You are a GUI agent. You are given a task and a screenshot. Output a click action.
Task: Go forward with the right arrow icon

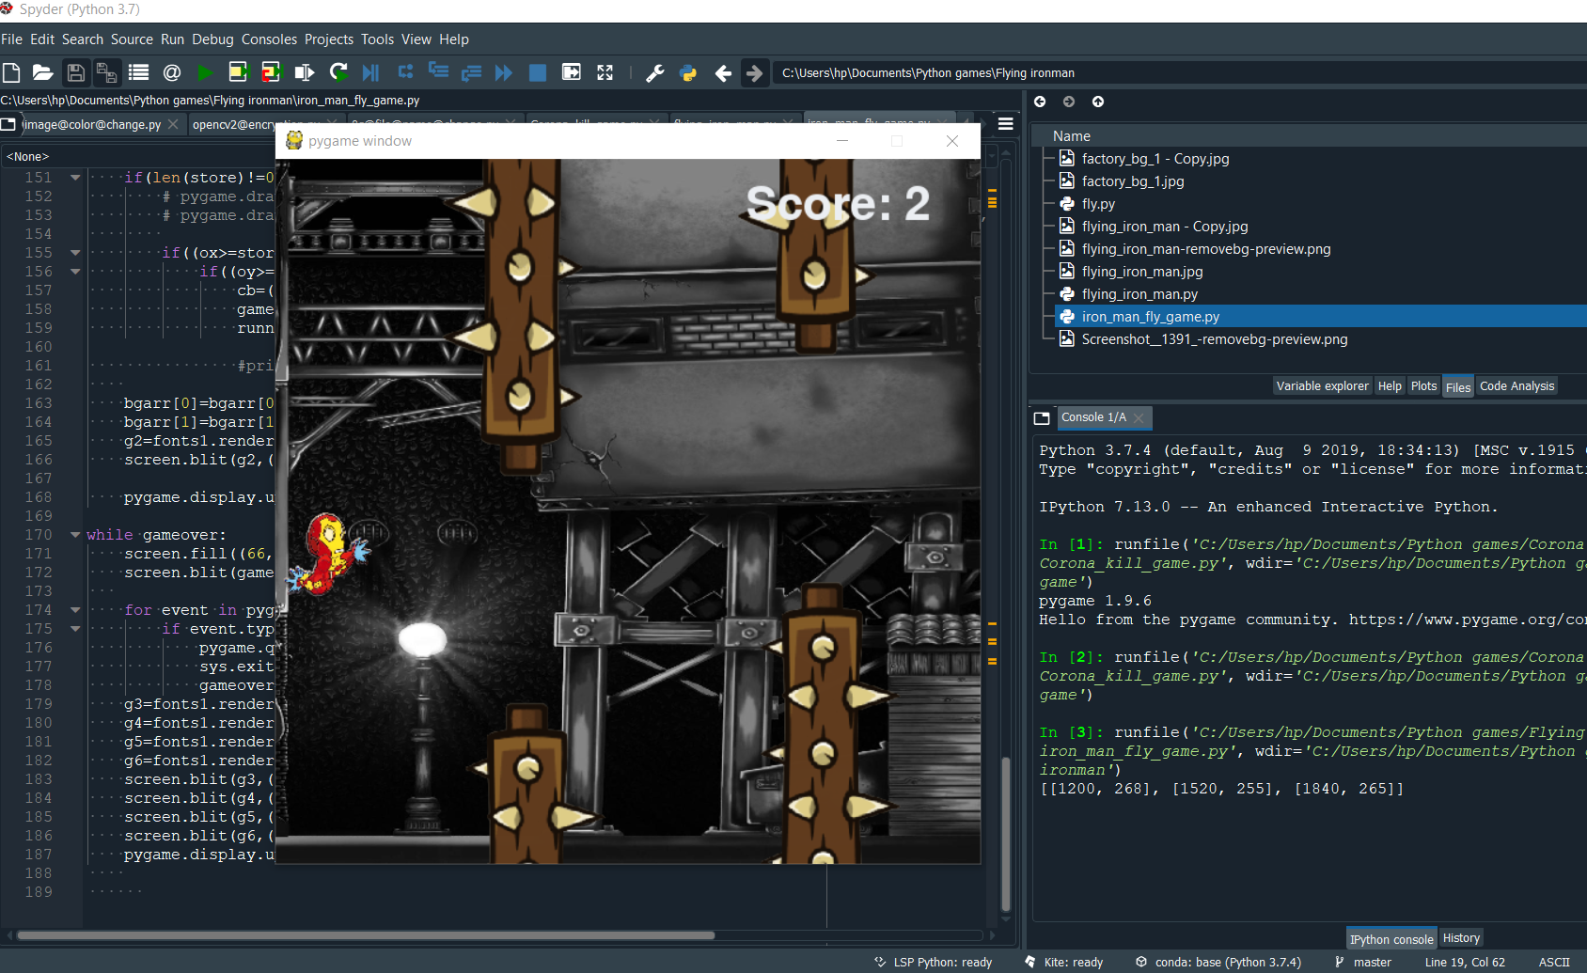click(754, 72)
